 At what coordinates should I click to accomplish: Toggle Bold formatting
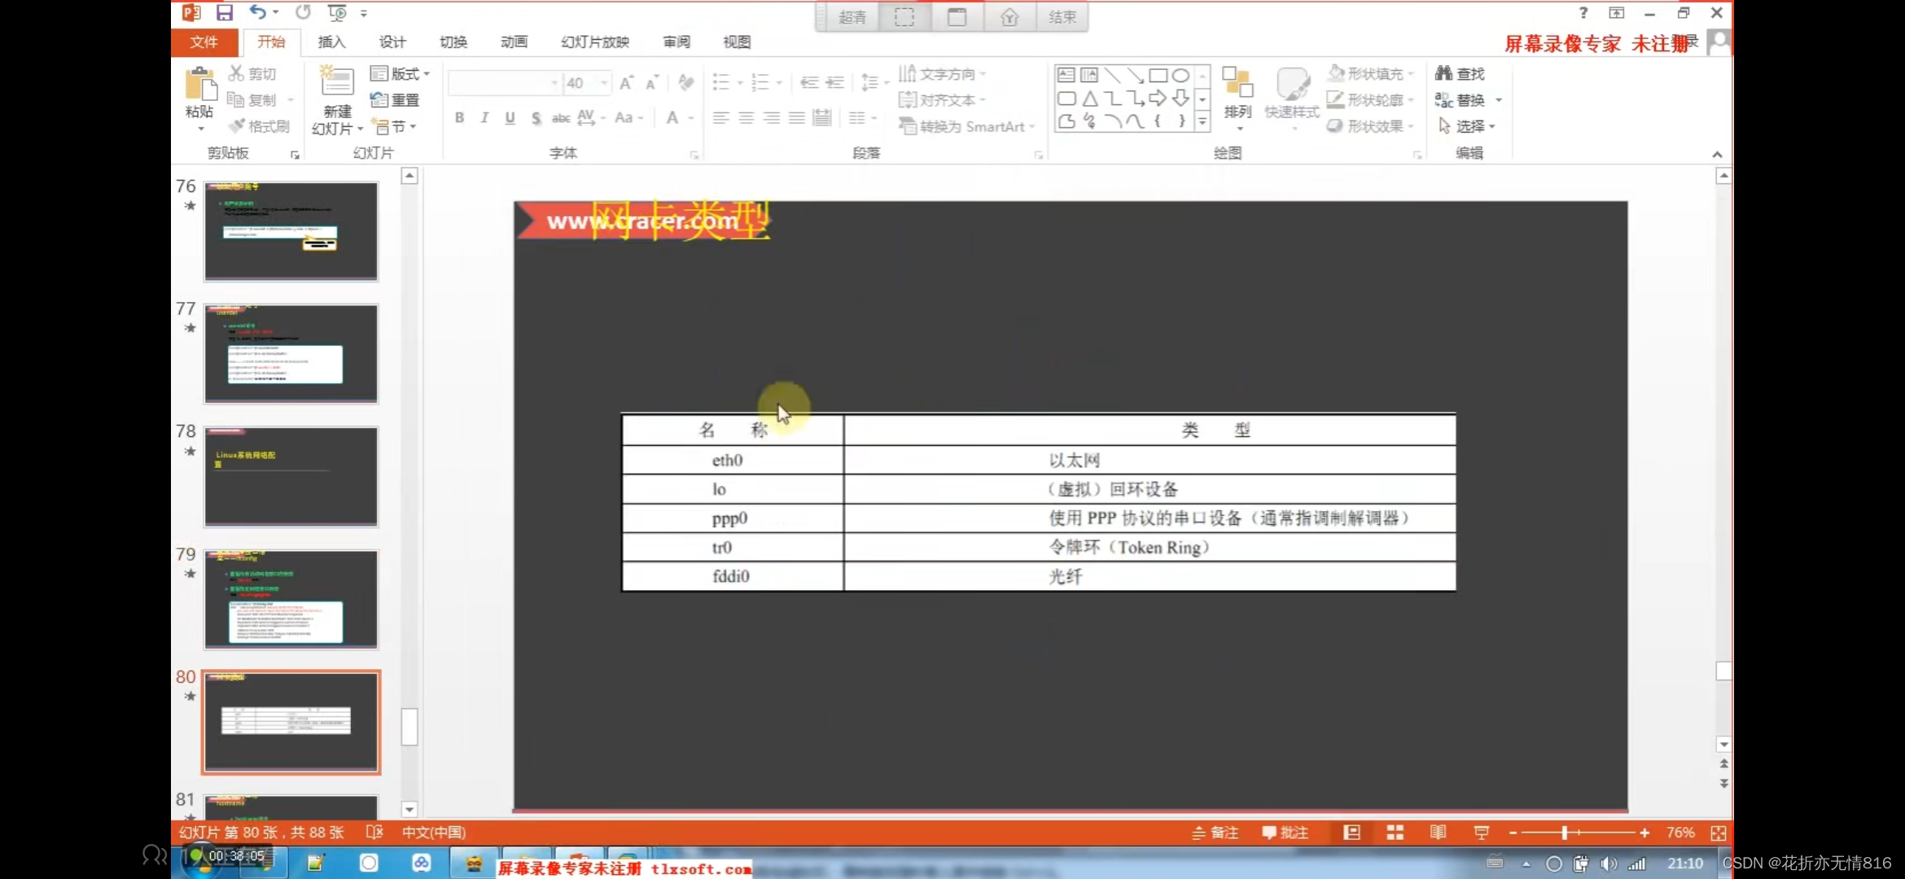click(x=459, y=118)
